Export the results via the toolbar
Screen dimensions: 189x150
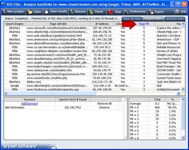[x=156, y=12]
